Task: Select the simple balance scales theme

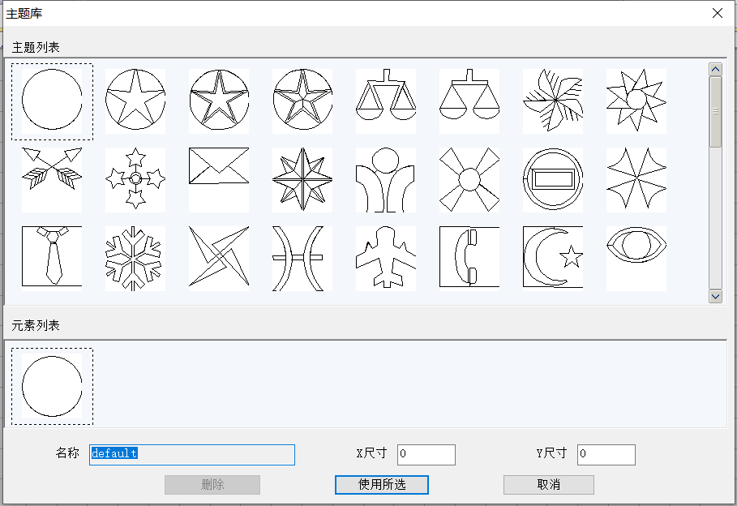Action: coord(469,101)
